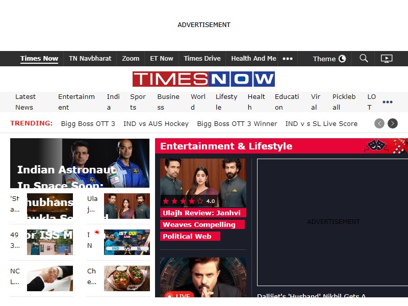
Task: Open the 'St a...' story headline
Action: pos(15,204)
